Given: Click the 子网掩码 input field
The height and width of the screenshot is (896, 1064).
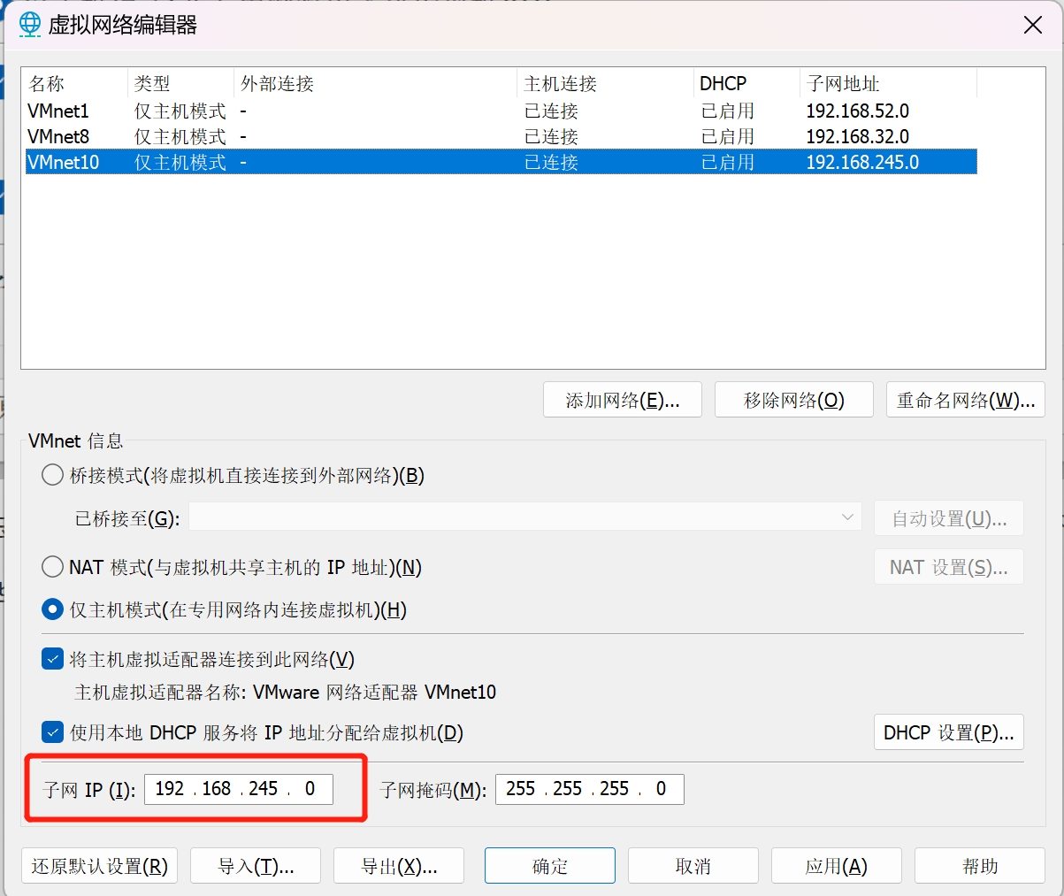Looking at the screenshot, I should coord(589,789).
